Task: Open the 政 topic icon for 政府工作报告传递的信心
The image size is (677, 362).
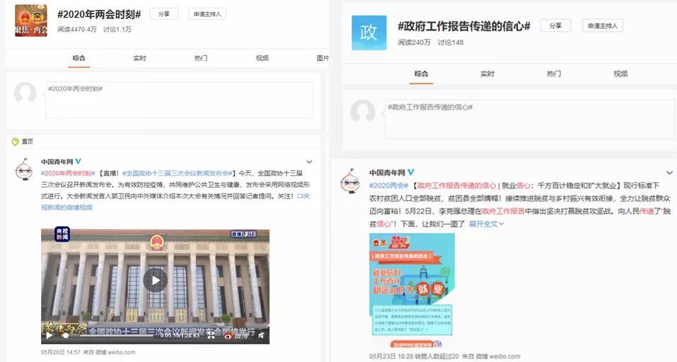Action: tap(369, 33)
